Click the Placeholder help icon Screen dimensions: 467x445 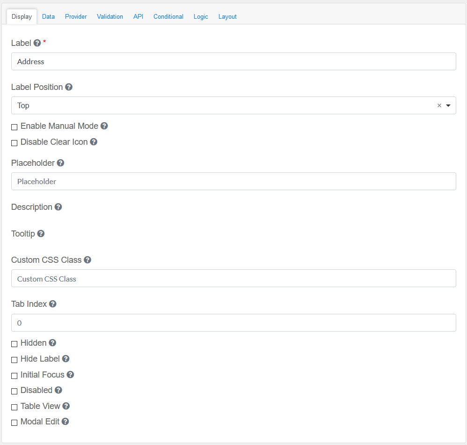[60, 163]
